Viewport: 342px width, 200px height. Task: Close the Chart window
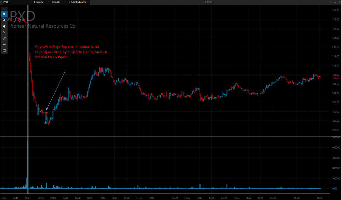[x=340, y=2]
